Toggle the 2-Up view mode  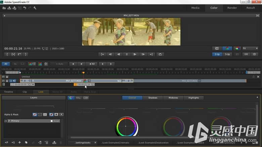coord(217,54)
